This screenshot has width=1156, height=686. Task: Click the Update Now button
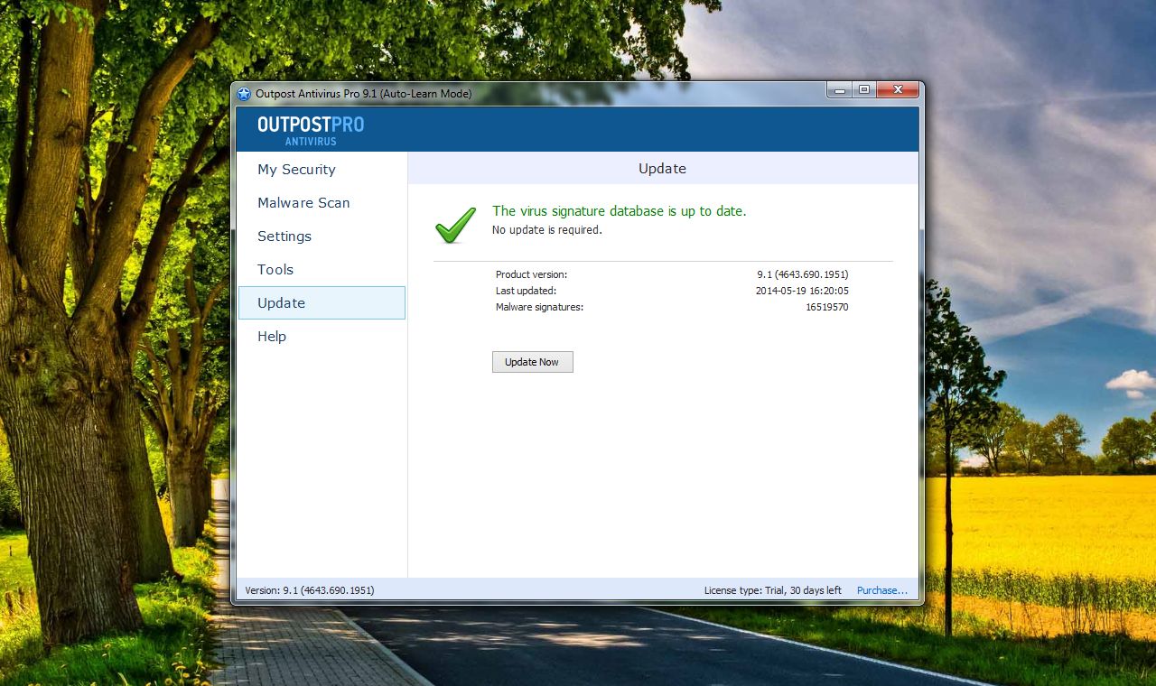click(533, 362)
